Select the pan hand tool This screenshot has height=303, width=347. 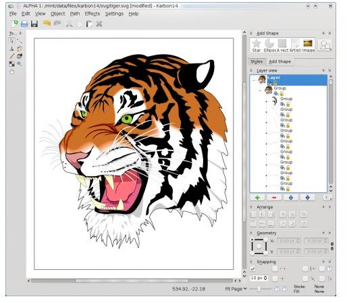(11, 72)
